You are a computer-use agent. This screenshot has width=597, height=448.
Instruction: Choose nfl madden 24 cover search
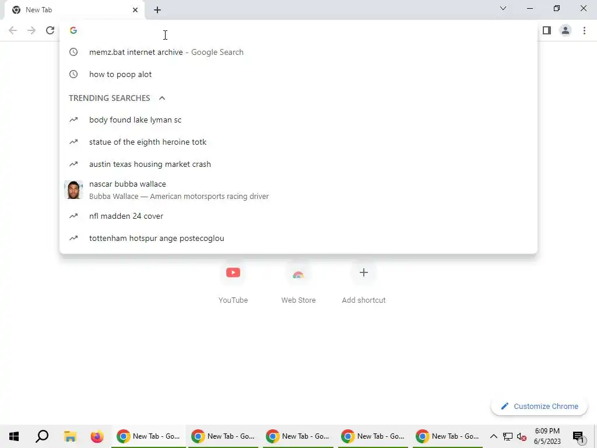click(298, 216)
